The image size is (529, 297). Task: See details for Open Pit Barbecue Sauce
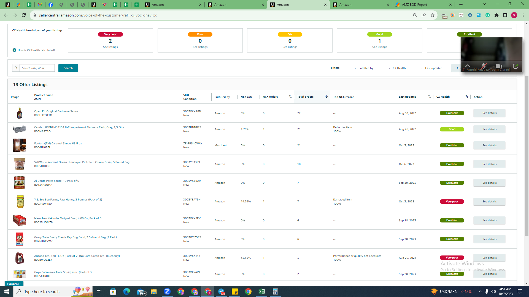point(489,113)
